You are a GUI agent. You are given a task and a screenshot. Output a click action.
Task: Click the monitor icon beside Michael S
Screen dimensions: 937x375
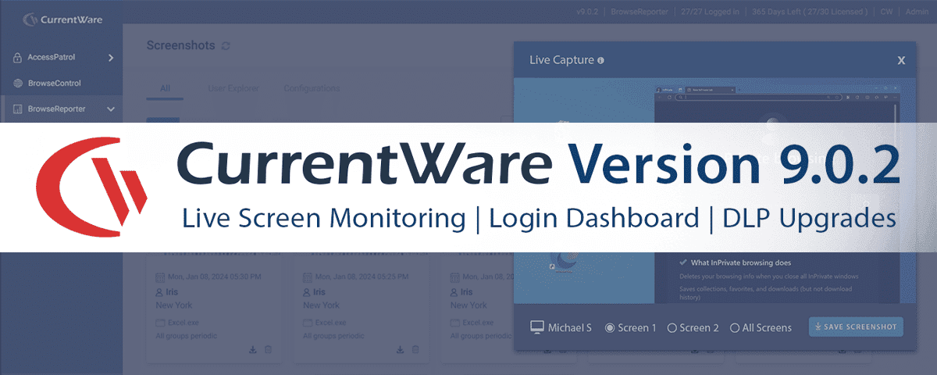point(536,327)
